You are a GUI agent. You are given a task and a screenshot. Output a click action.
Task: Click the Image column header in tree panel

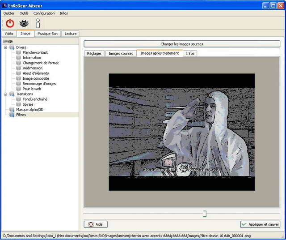(40, 41)
